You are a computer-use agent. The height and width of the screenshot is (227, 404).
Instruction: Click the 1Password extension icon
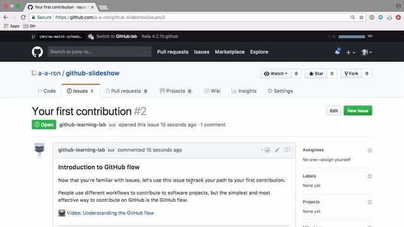click(372, 17)
